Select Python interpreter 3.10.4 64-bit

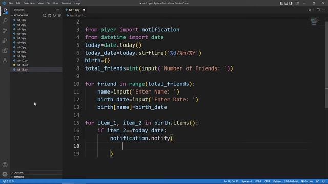pyautogui.click(x=291, y=181)
